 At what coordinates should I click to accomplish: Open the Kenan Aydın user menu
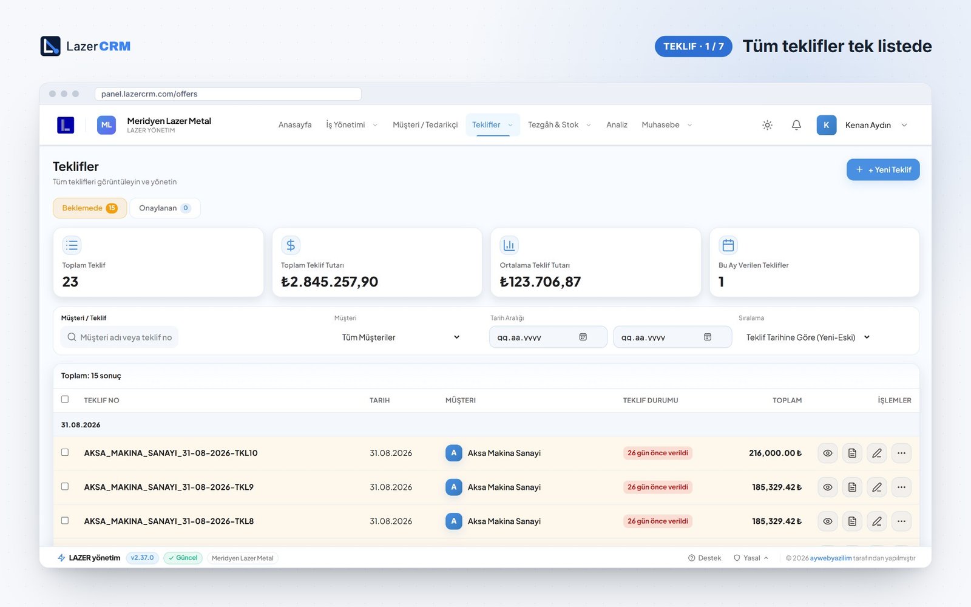tap(862, 125)
